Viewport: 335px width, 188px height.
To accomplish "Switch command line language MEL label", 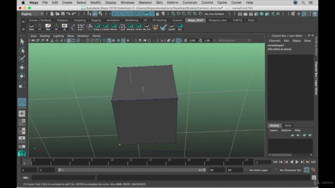I will tap(26, 178).
